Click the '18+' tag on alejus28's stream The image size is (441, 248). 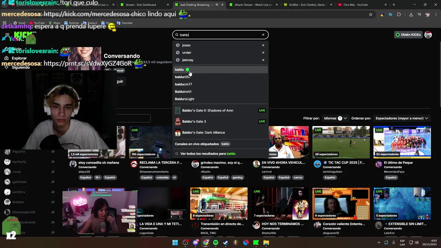click(x=98, y=178)
